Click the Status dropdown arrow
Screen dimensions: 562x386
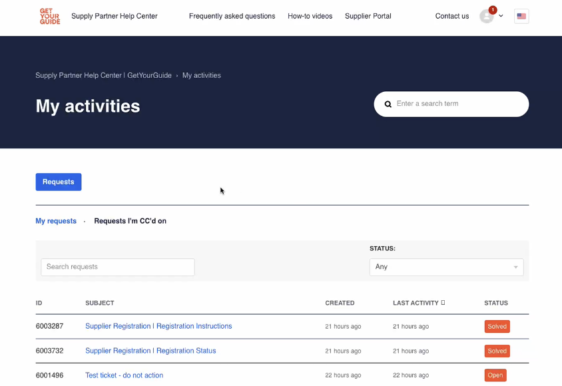(515, 268)
